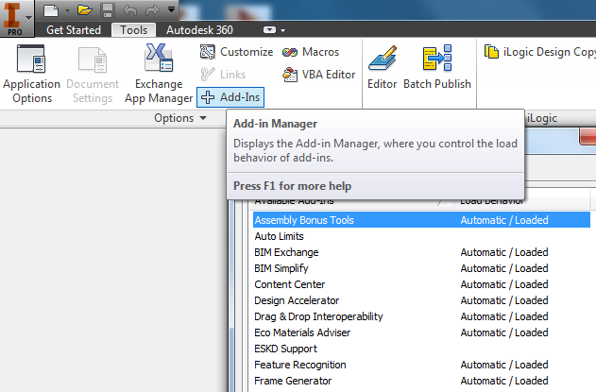596x392 pixels.
Task: Expand the New file dropdown arrow
Action: click(67, 10)
